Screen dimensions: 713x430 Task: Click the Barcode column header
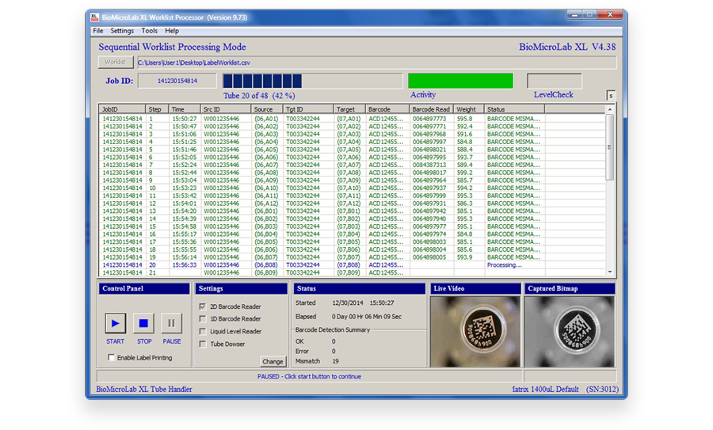pyautogui.click(x=387, y=109)
